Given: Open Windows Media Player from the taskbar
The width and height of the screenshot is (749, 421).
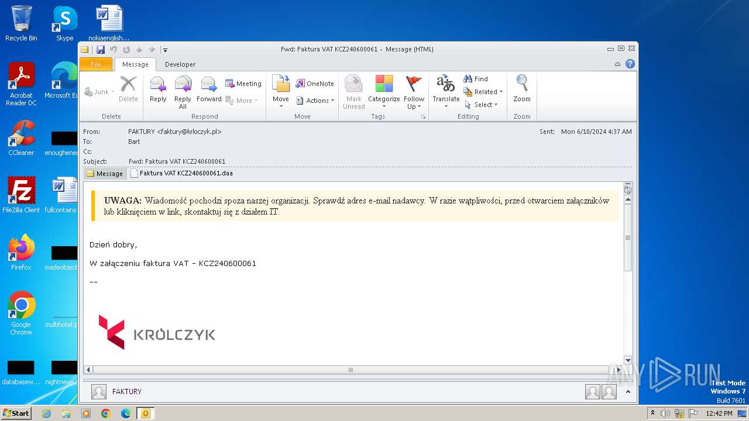Looking at the screenshot, I should [x=86, y=413].
